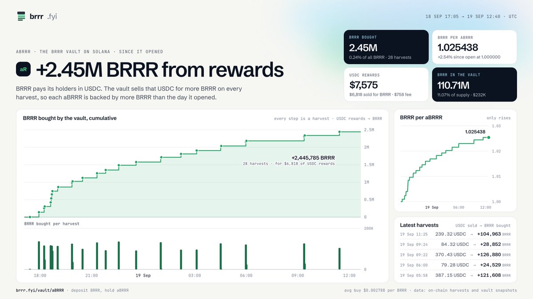The width and height of the screenshot is (533, 299).
Task: Select the BRRR BOUGHT 2.45M card
Action: coord(386,47)
